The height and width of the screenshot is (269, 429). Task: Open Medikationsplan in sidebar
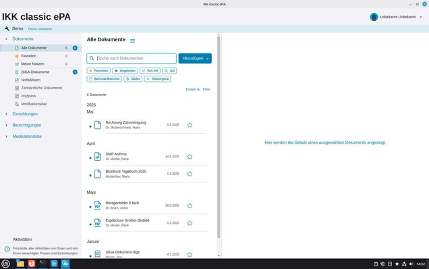[40, 103]
